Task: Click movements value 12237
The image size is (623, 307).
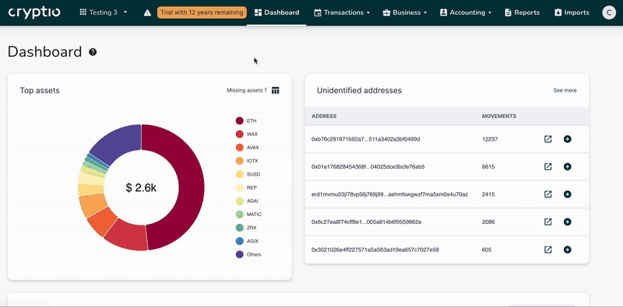Action: (490, 139)
